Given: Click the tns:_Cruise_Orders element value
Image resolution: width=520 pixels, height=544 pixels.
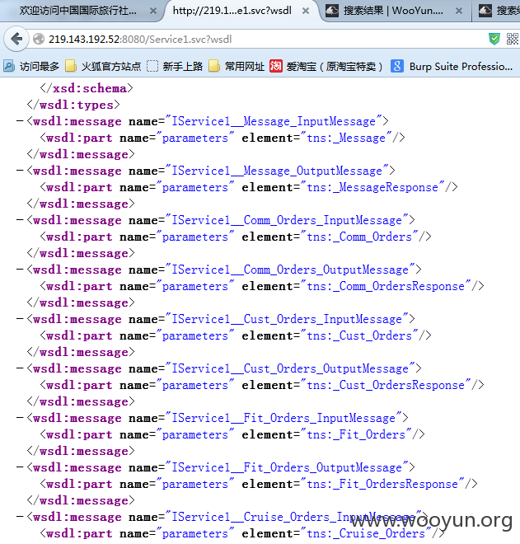Looking at the screenshot, I should click(x=366, y=533).
